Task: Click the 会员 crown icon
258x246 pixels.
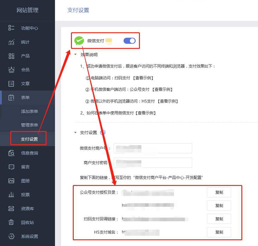Action: (x=11, y=70)
